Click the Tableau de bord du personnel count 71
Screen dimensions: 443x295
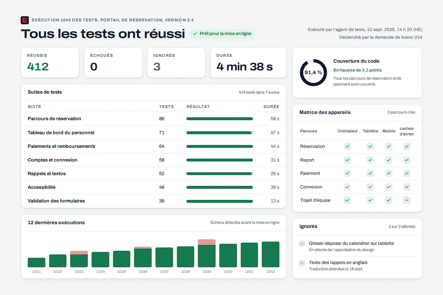click(162, 133)
